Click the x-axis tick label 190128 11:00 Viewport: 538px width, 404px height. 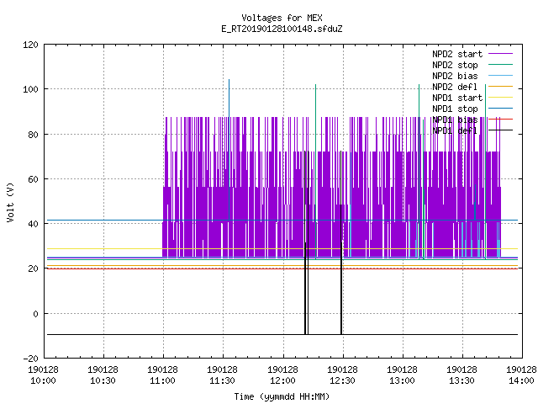[162, 375]
